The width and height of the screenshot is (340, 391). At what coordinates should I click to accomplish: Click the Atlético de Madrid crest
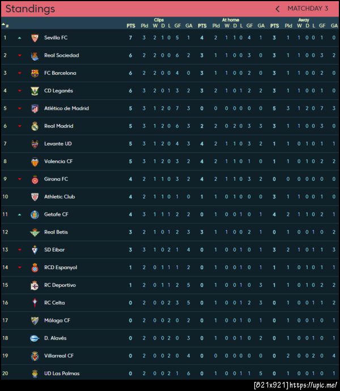(35, 109)
